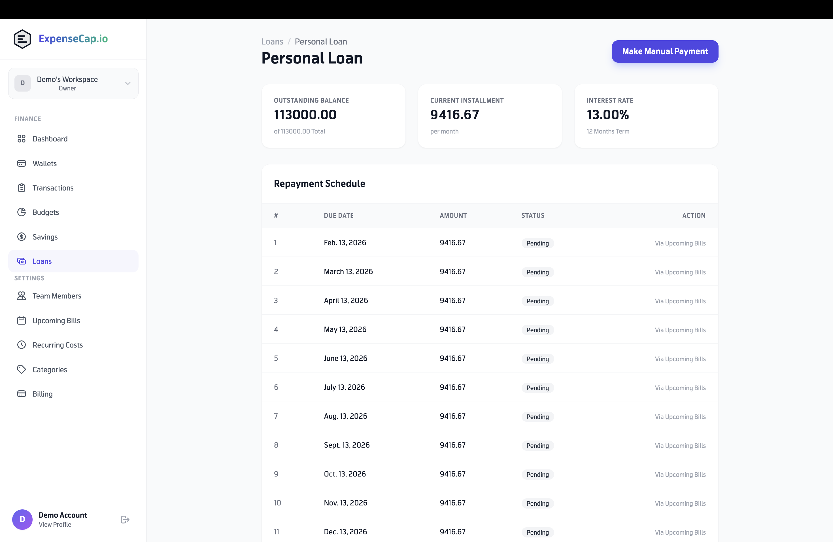Screen dimensions: 833x542
Task: Click the ExpenseCap.io logo icon
Action: pyautogui.click(x=22, y=39)
